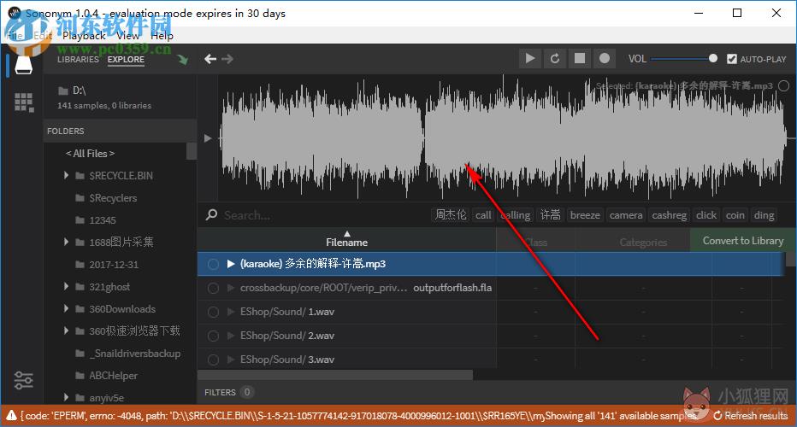Go back with the left arrow
Screen dimensions: 797x427
click(x=210, y=59)
